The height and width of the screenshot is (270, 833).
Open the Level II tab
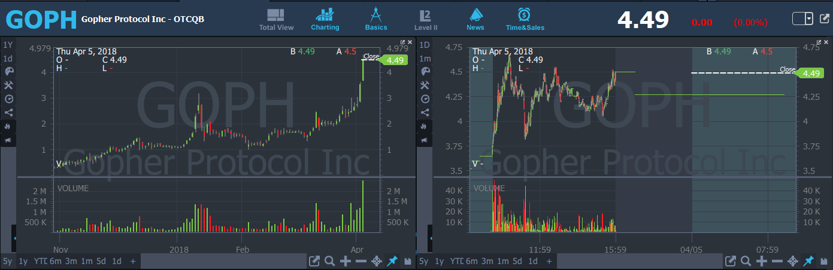click(426, 20)
